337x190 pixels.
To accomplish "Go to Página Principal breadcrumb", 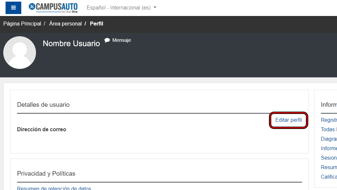I will pyautogui.click(x=22, y=24).
